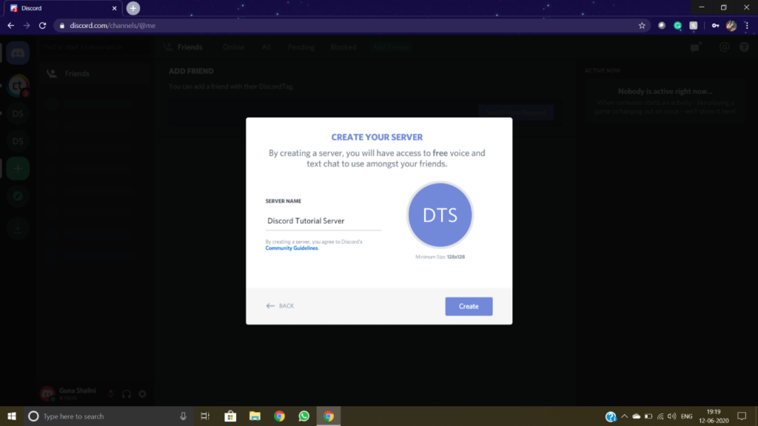
Task: Open Microsoft Store from the taskbar
Action: tap(231, 416)
